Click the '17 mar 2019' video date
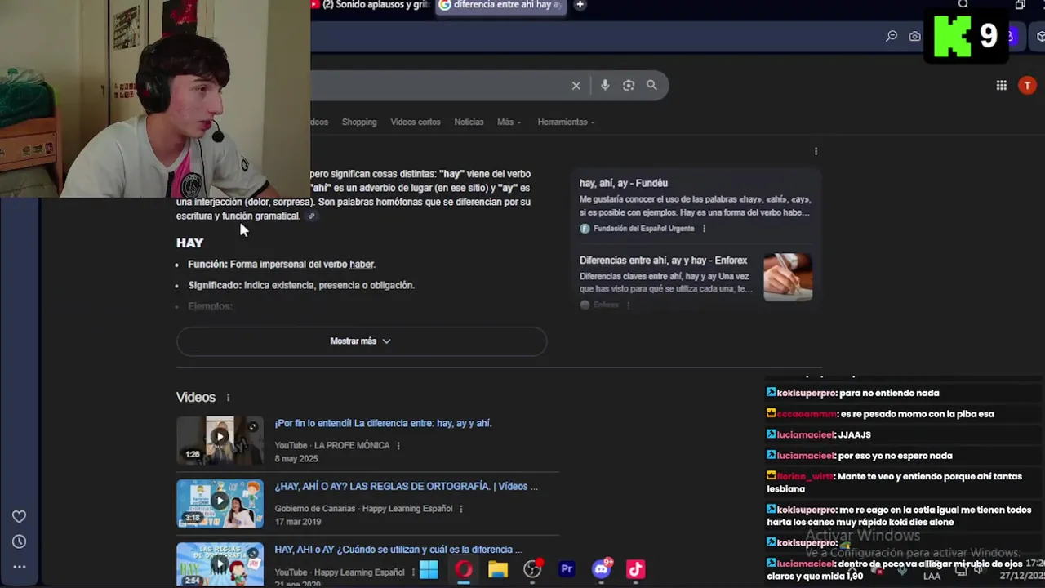 298,522
